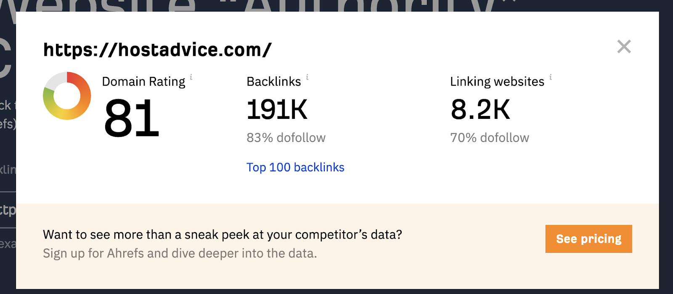Click the Domain Rating info icon
The height and width of the screenshot is (294, 673).
(x=192, y=78)
